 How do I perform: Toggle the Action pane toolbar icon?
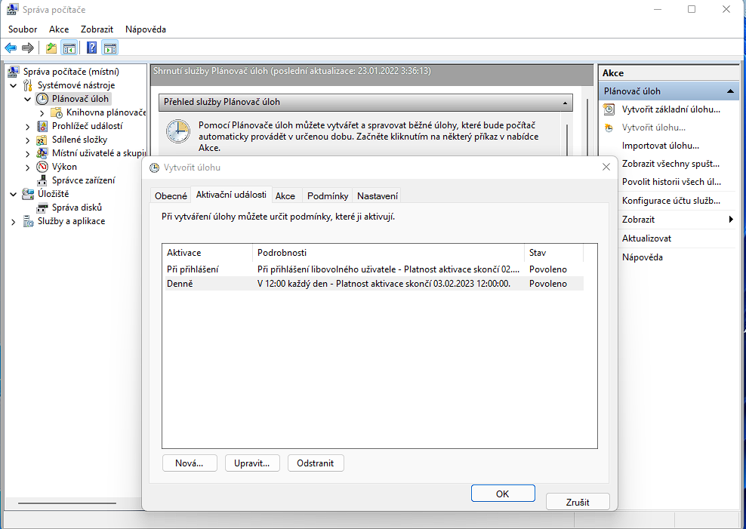pyautogui.click(x=110, y=48)
